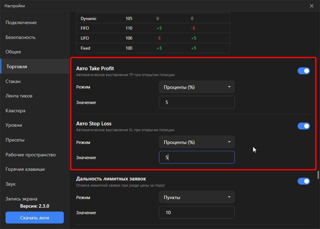This screenshot has width=320, height=229.
Task: Click the settings panel vertical scrollbar
Action: pyautogui.click(x=318, y=175)
